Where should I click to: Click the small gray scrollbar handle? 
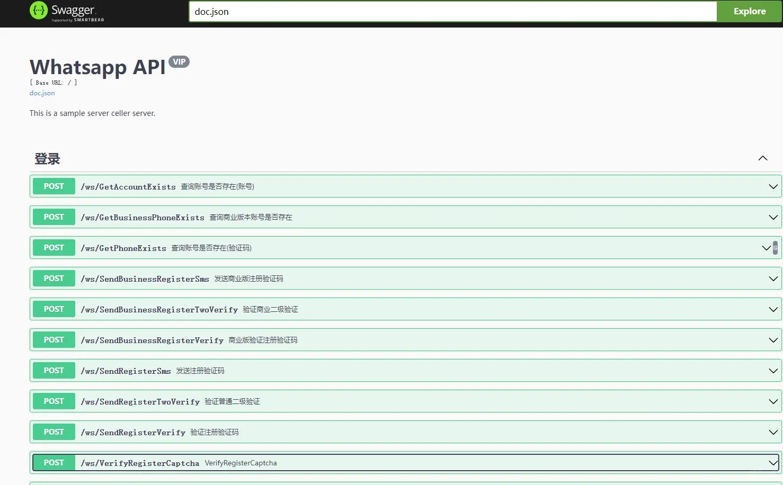(775, 248)
